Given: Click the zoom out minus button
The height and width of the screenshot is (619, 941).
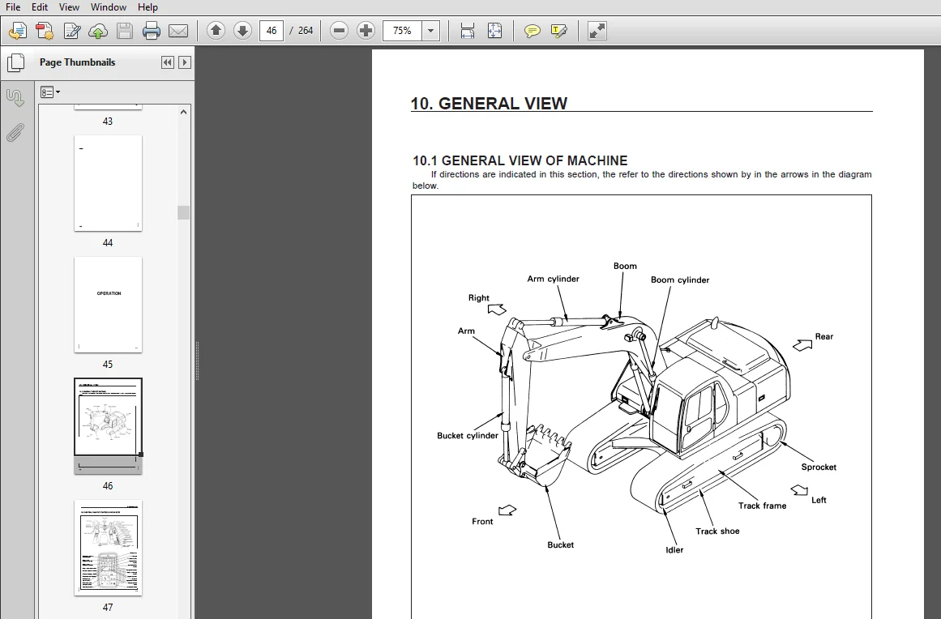Looking at the screenshot, I should tap(339, 31).
